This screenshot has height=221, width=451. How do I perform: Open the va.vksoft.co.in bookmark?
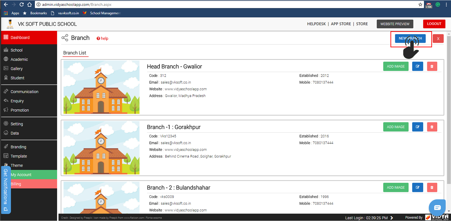(65, 13)
